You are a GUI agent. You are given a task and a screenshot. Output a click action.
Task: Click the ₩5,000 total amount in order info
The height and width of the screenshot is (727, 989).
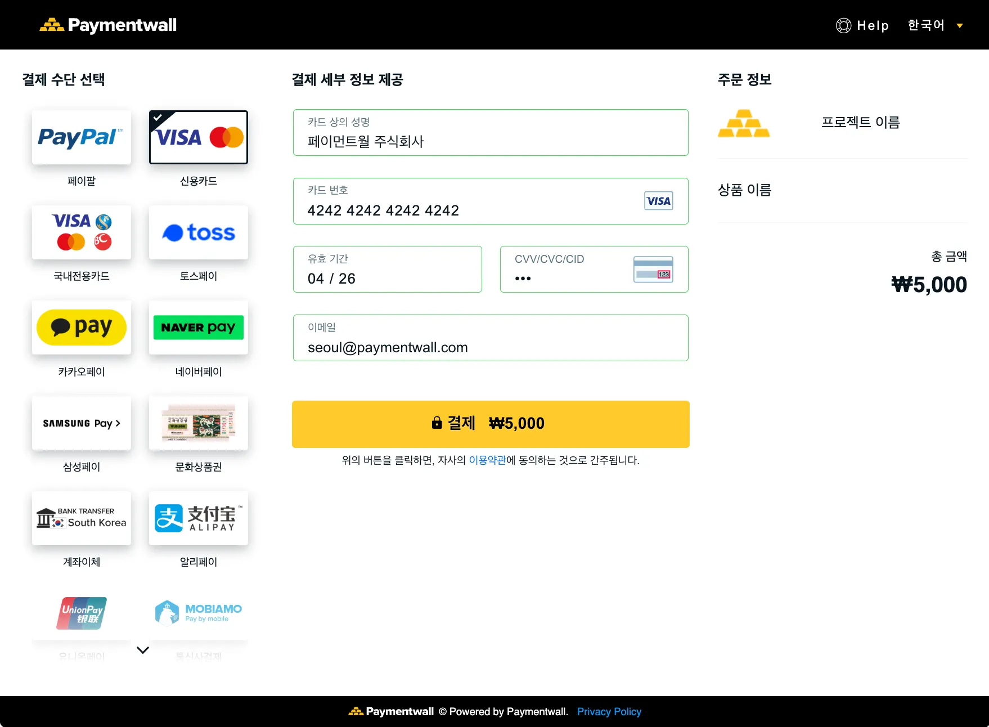[929, 285]
